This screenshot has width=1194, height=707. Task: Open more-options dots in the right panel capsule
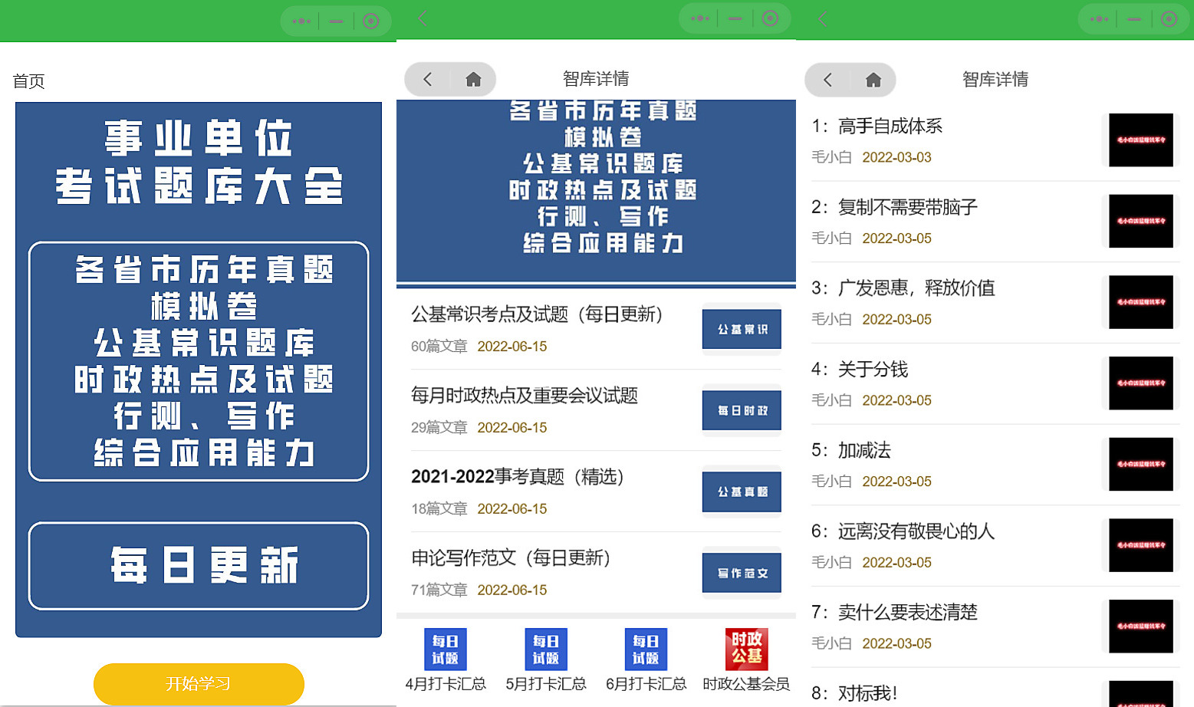point(1099,19)
